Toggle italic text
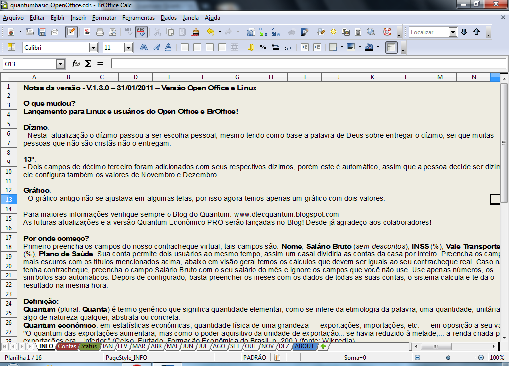The width and height of the screenshot is (509, 366). 156,47
